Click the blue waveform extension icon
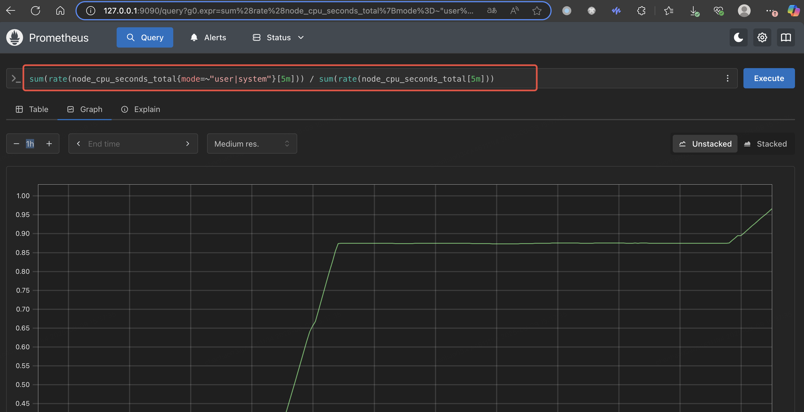Screen dimensions: 804x412 (616, 11)
